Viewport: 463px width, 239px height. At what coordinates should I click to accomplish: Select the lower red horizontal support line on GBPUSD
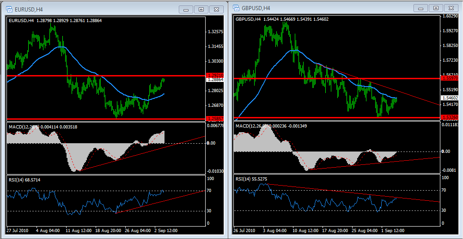[x=336, y=117]
